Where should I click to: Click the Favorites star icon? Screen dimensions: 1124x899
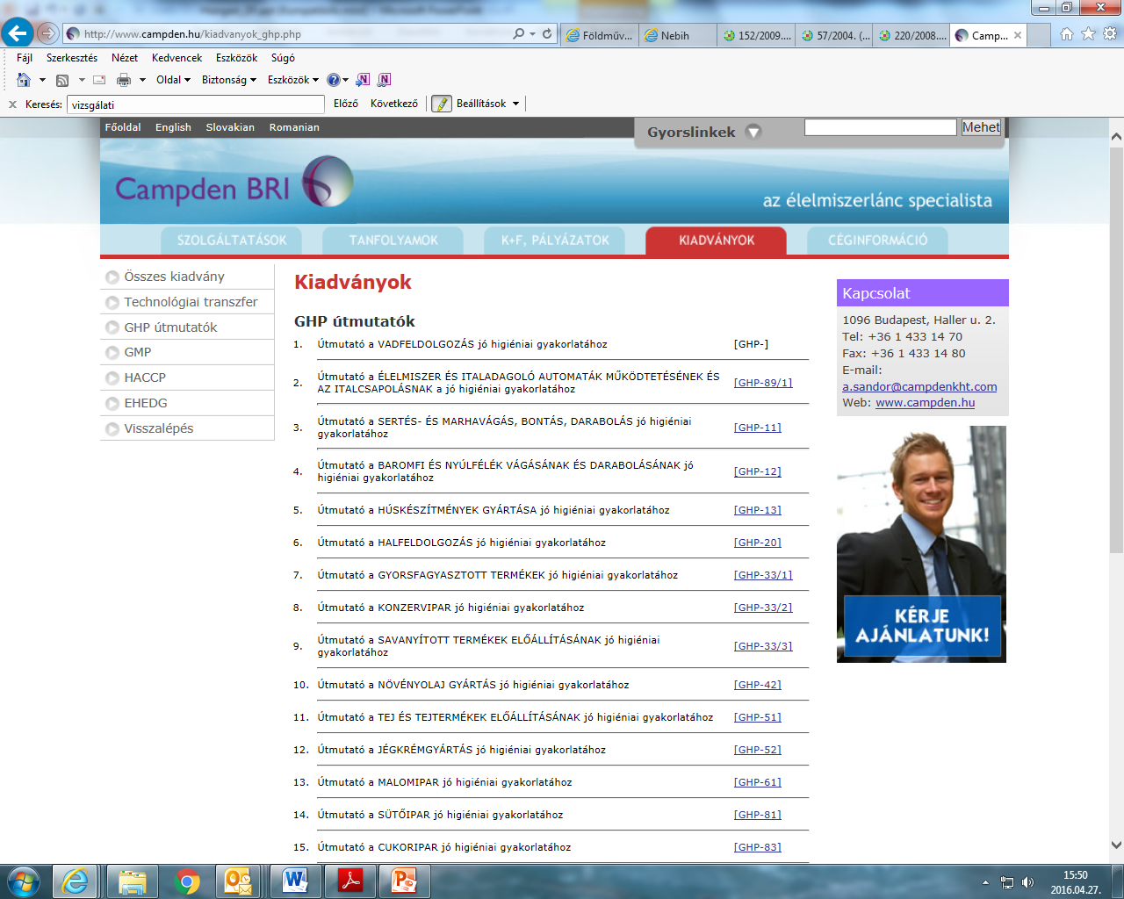tap(1088, 33)
